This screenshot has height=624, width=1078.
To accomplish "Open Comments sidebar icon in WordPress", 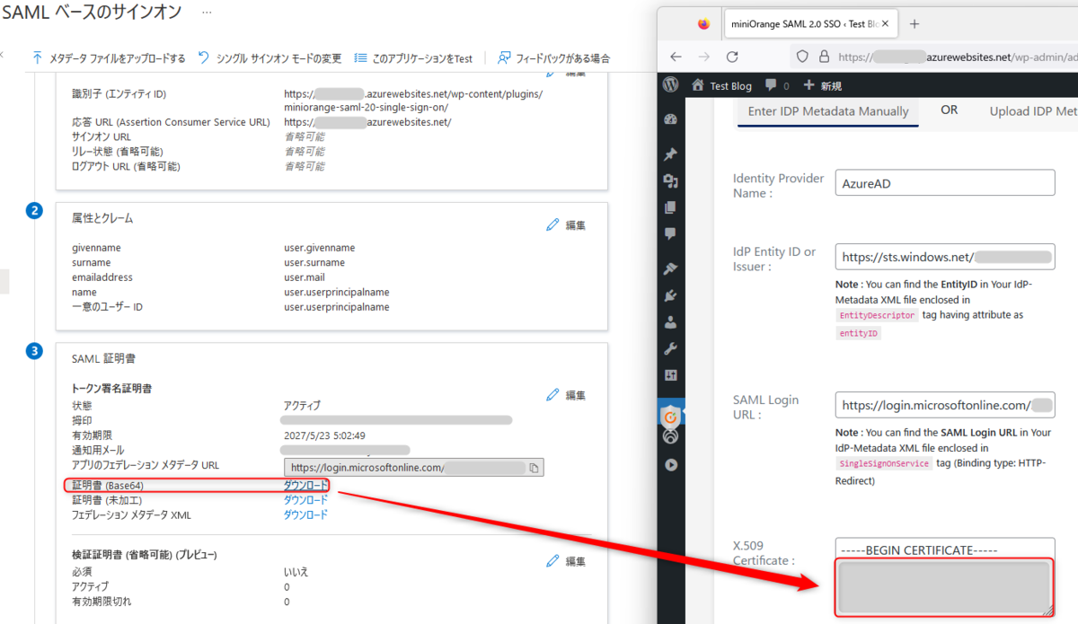I will click(x=670, y=233).
